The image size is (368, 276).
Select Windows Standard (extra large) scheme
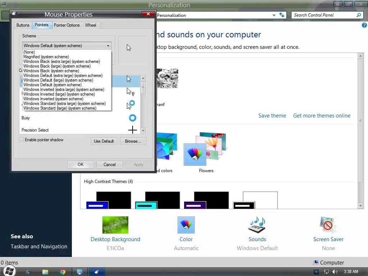coord(67,103)
